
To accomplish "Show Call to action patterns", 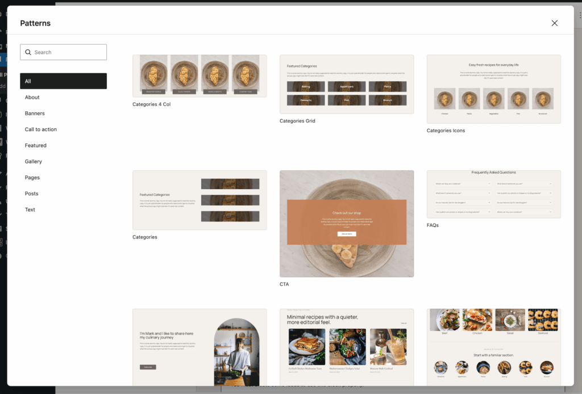I will [x=41, y=129].
